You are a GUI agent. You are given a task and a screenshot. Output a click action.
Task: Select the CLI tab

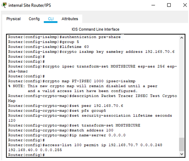click(51, 19)
